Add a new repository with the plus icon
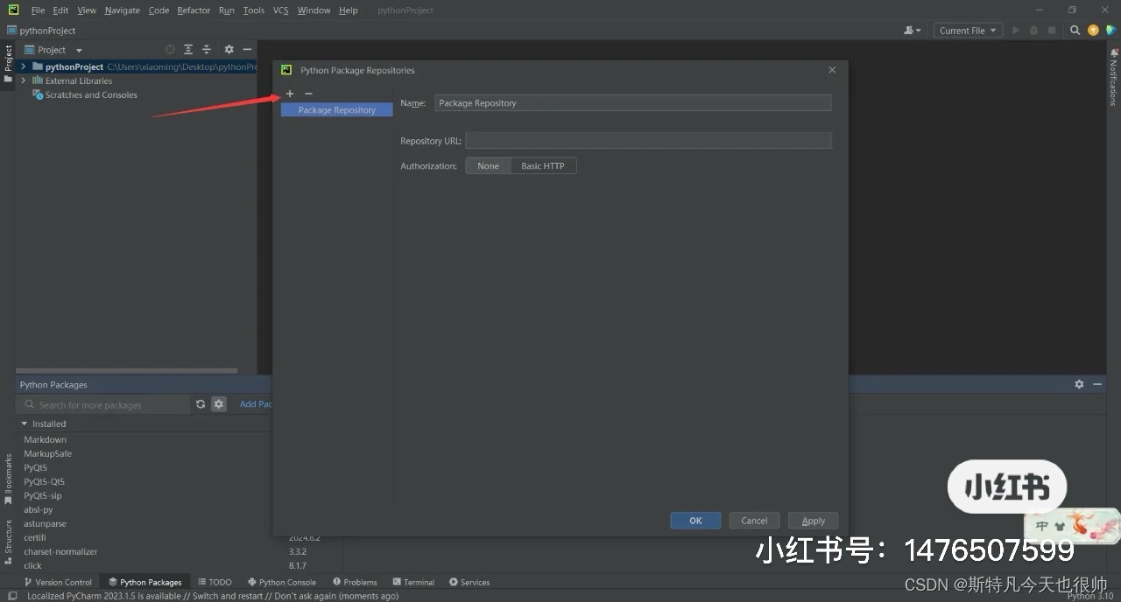Viewport: 1121px width, 602px height. 290,94
